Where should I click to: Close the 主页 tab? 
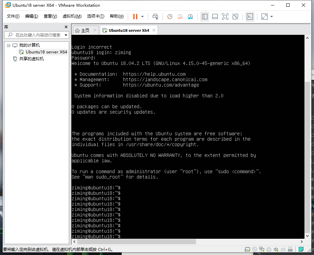95,30
